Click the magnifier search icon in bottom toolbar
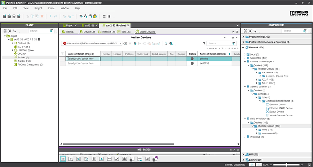313x167 pixels. (x=71, y=159)
